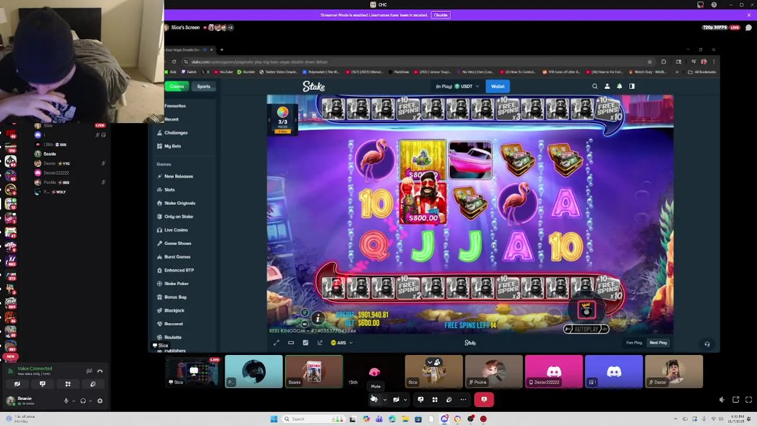Open stream volume speaker icon
Screen dimensions: 757x426
click(722, 400)
